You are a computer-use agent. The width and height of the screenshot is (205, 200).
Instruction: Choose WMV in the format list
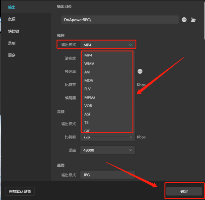click(89, 64)
